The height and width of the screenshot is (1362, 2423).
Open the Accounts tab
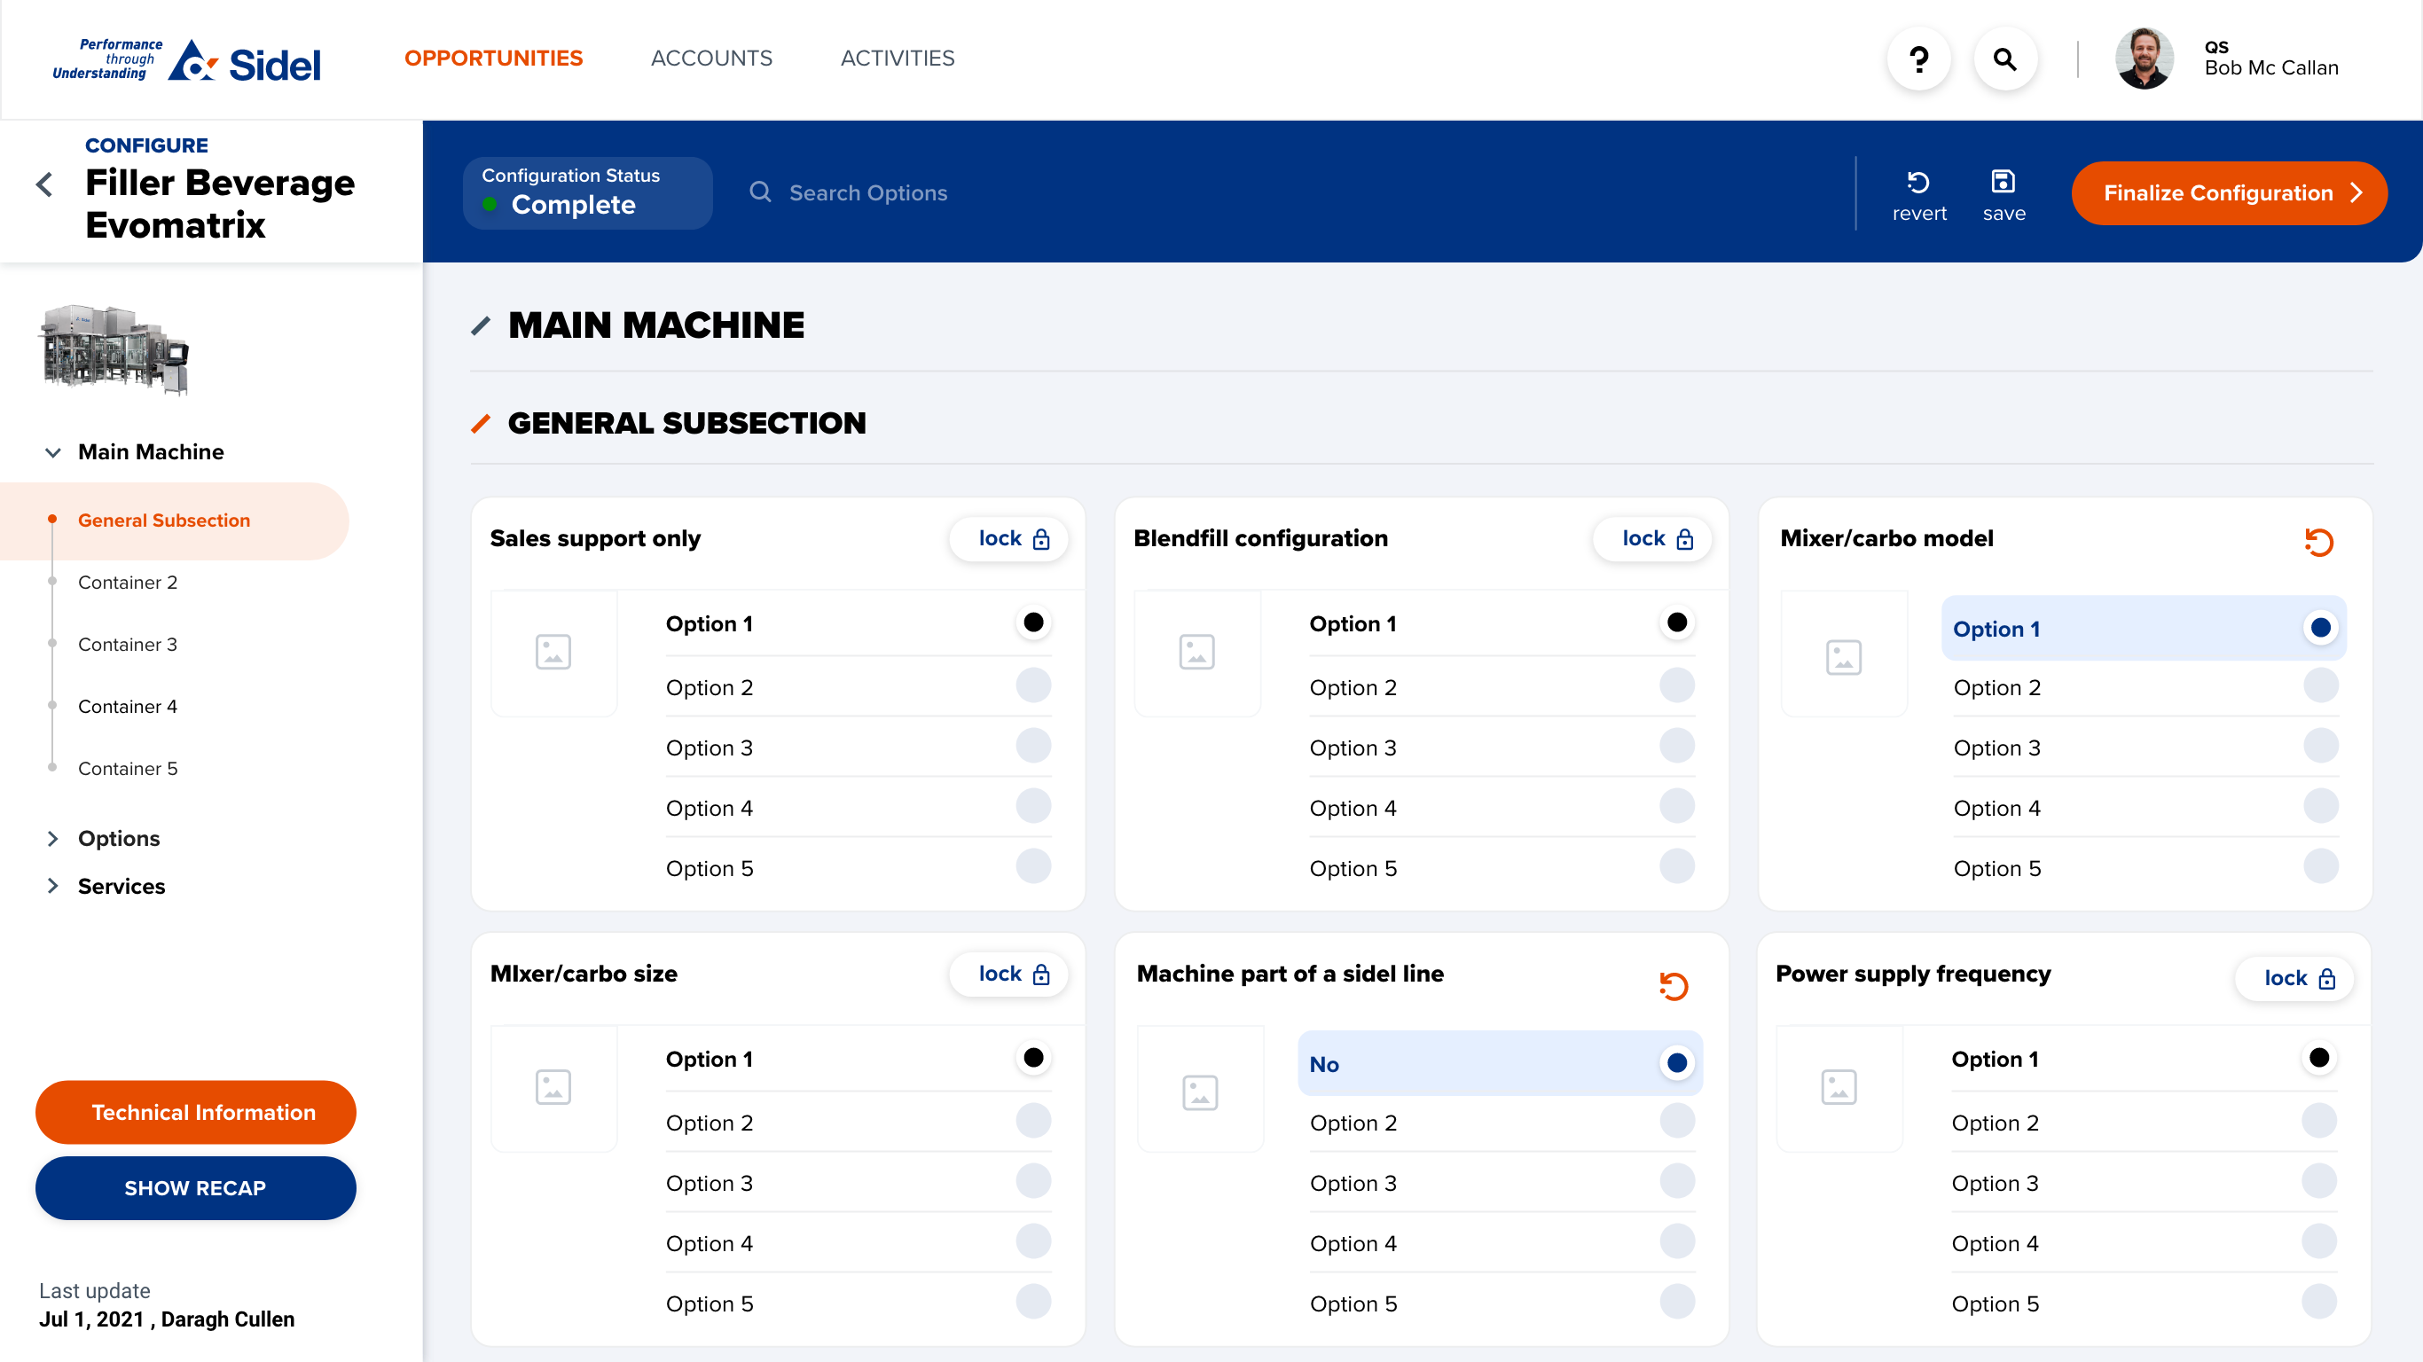[711, 59]
